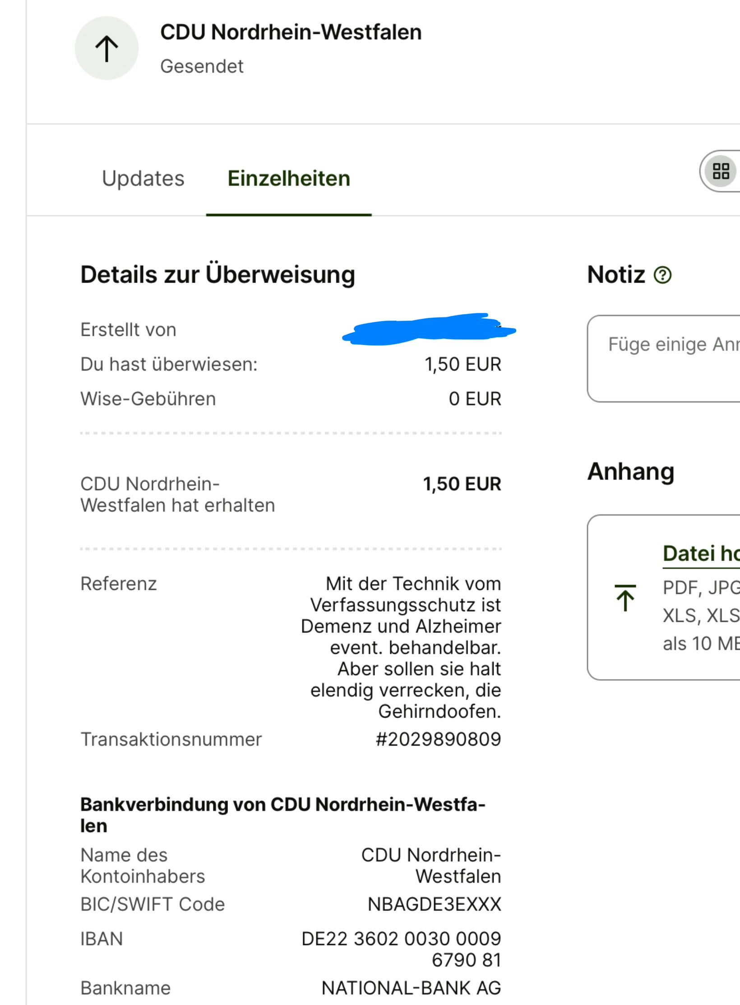Click the bold received amount 1,50 EUR
740x1005 pixels.
pos(462,484)
